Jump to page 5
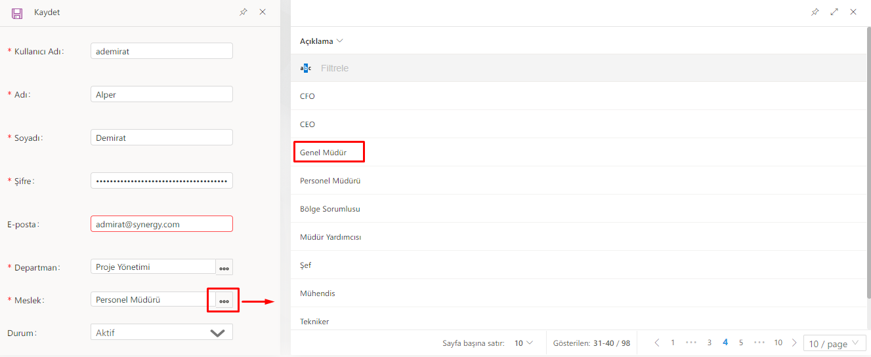The image size is (871, 357). point(741,343)
